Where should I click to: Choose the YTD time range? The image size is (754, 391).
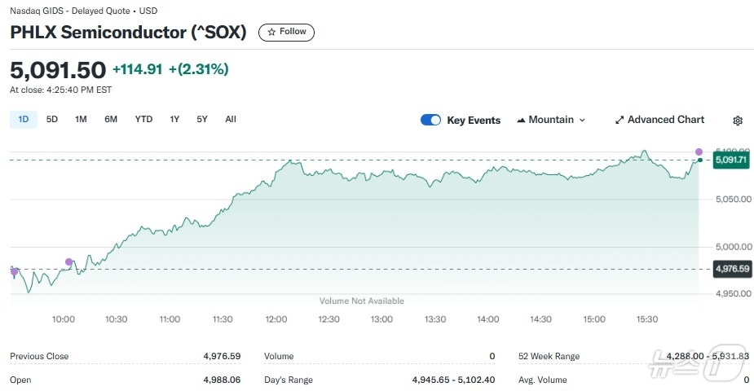point(143,119)
